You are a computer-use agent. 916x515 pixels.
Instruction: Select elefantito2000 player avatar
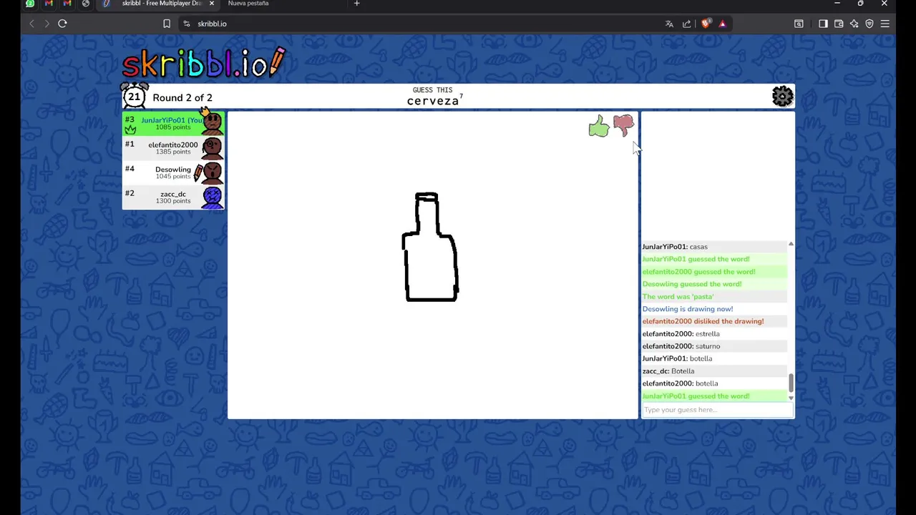(x=212, y=147)
